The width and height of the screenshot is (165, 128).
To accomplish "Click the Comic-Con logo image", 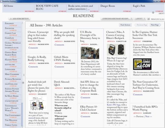I will tap(142, 64).
